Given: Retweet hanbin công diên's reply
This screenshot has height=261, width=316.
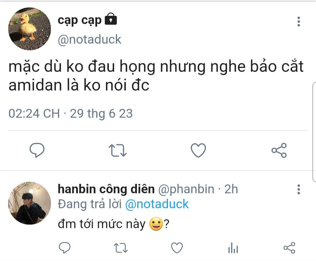Looking at the screenshot, I should tap(120, 248).
